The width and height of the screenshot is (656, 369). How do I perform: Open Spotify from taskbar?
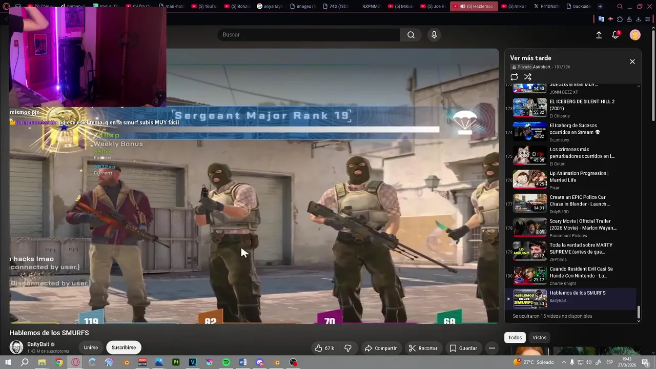(x=226, y=362)
